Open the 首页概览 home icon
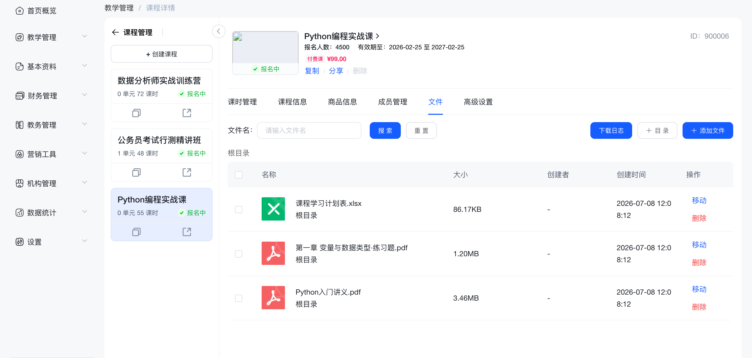 [x=19, y=11]
